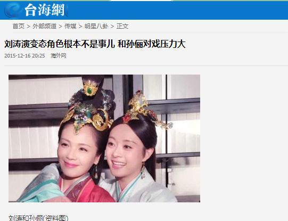
Task: Click the arrow separator after 首页
Action: [x=28, y=27]
